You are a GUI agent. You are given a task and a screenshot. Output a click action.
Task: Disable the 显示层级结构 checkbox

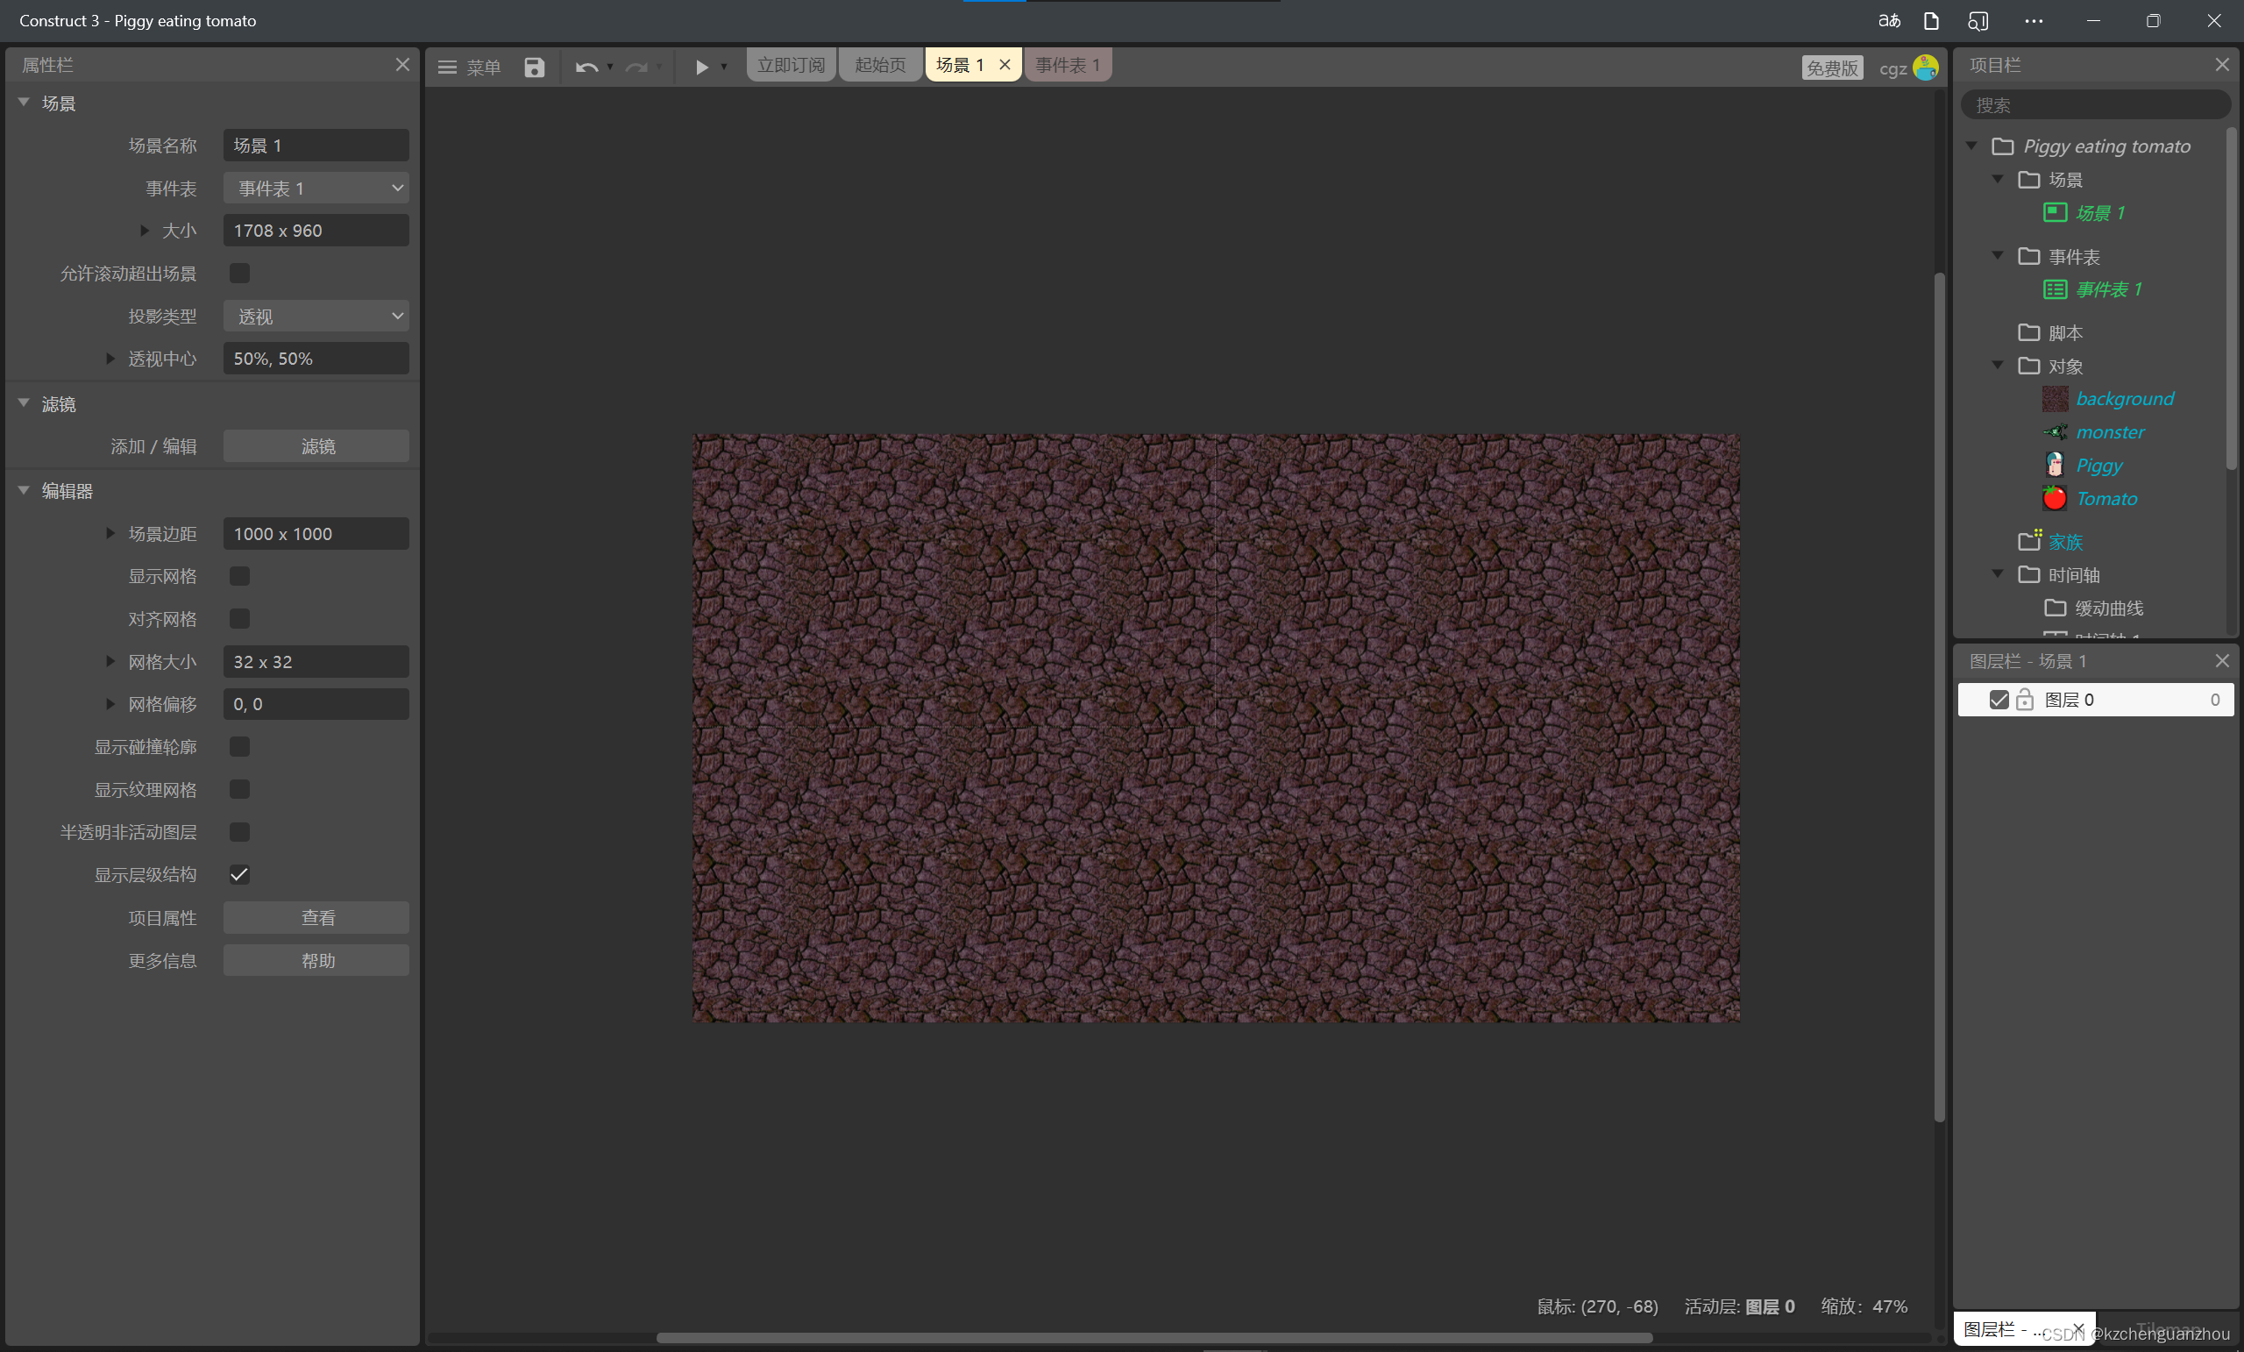point(239,875)
